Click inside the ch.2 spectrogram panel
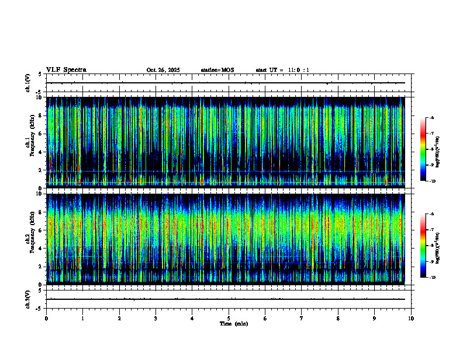This screenshot has height=357, width=463. click(226, 239)
